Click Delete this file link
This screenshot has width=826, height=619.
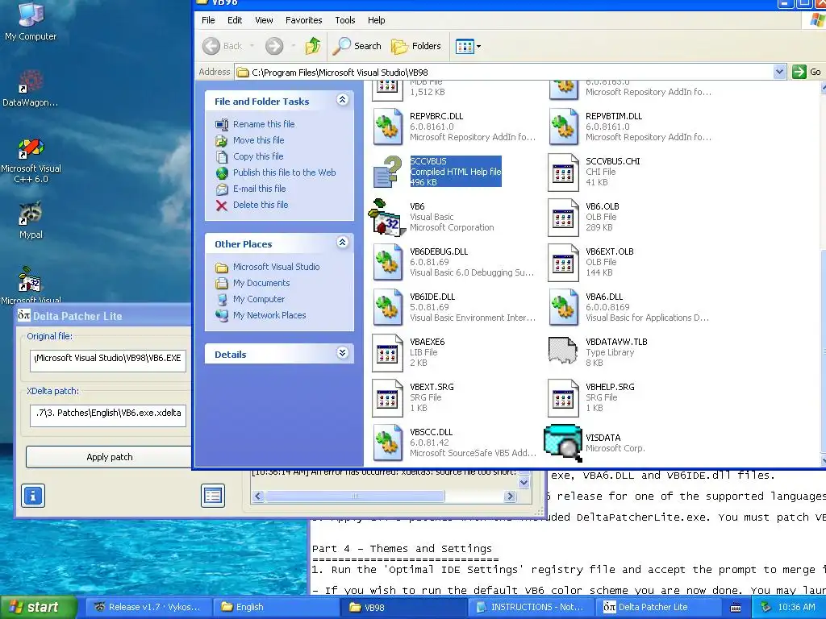pos(261,205)
